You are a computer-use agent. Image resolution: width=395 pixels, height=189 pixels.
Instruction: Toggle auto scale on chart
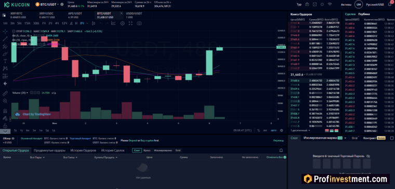273,130
